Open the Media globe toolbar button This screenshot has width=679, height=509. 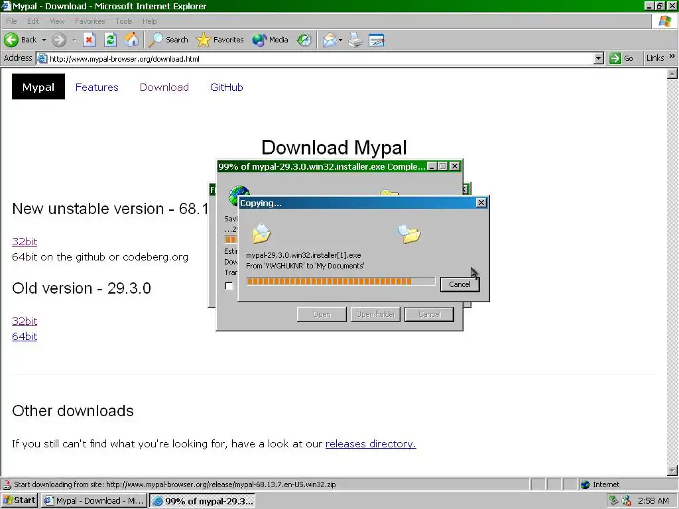point(271,40)
